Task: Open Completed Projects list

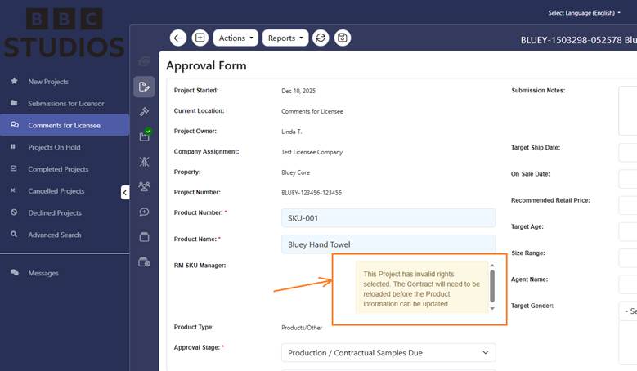Action: [58, 169]
